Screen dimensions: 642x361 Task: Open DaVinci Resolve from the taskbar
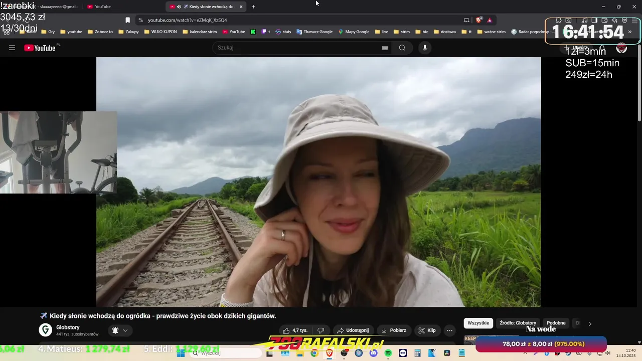447,353
